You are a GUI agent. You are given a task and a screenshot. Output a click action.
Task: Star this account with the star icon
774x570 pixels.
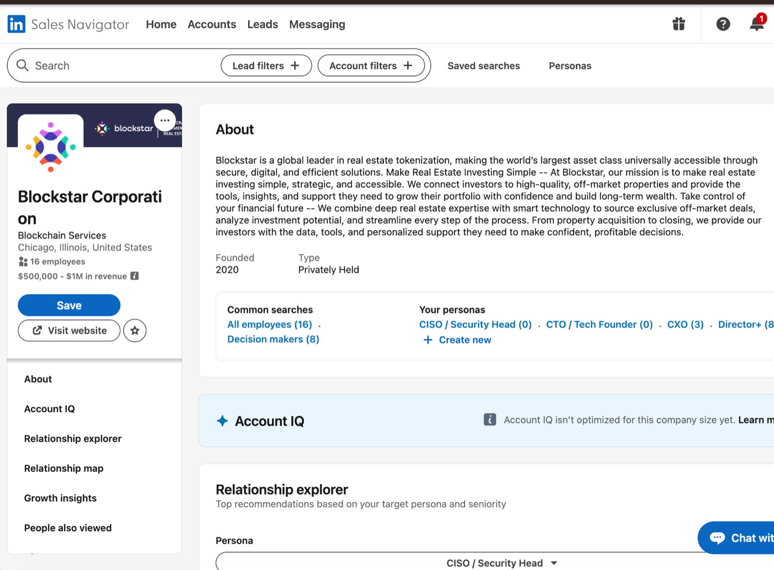pyautogui.click(x=134, y=330)
